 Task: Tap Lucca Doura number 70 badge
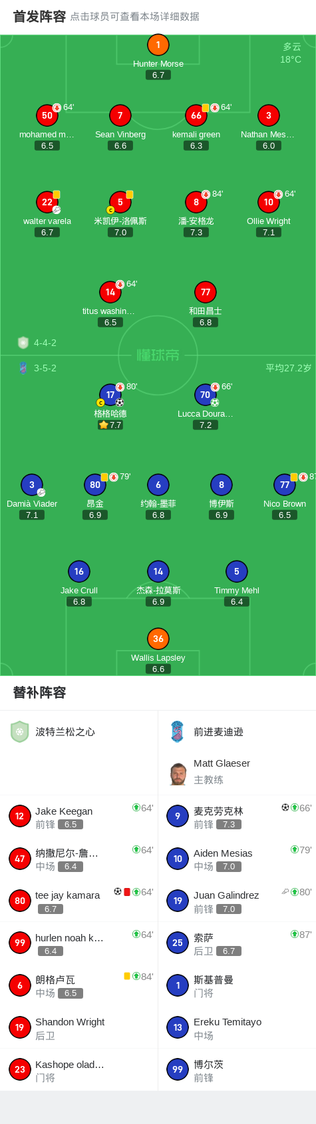tap(206, 395)
